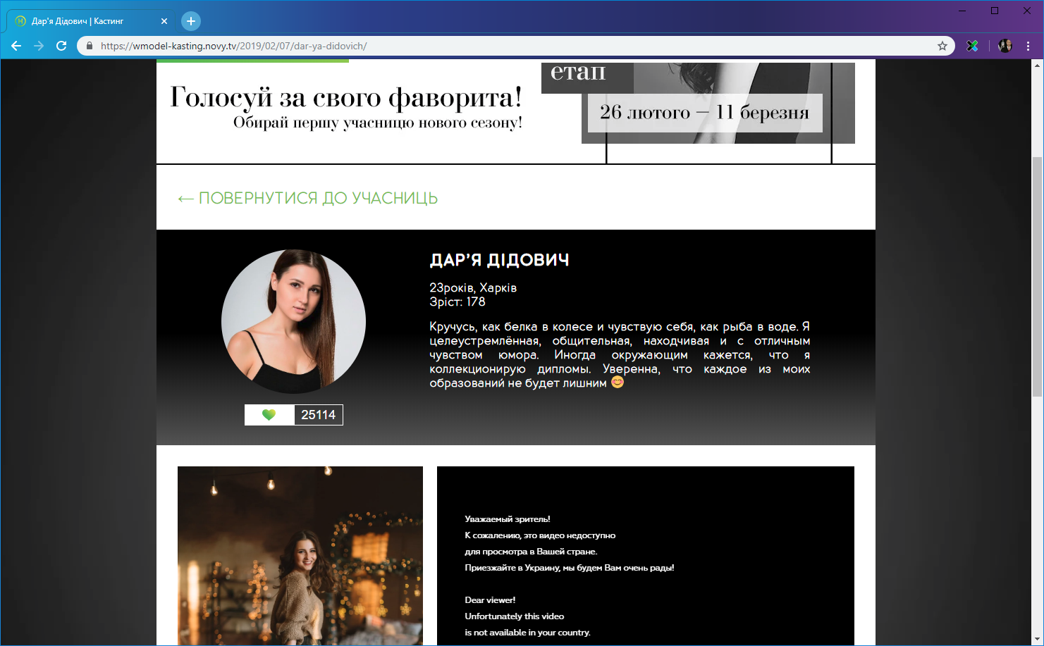Open the green X extension icon

[x=972, y=46]
